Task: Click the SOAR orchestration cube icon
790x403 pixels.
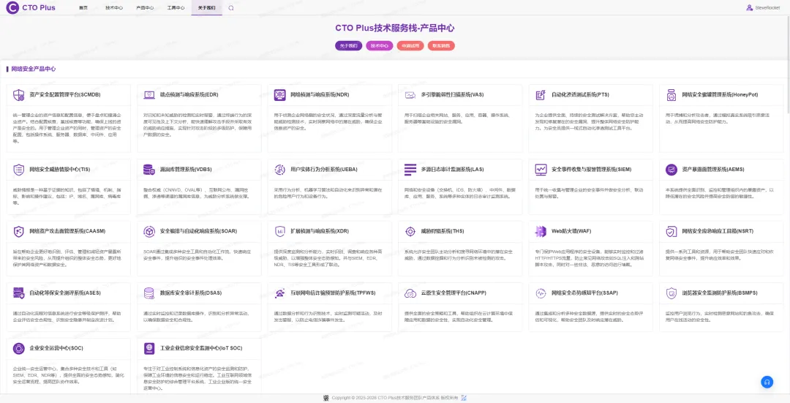Action: click(x=149, y=232)
